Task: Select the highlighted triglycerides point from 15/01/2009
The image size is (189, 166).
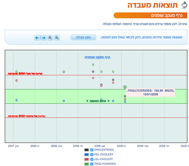Action: [x=125, y=87]
